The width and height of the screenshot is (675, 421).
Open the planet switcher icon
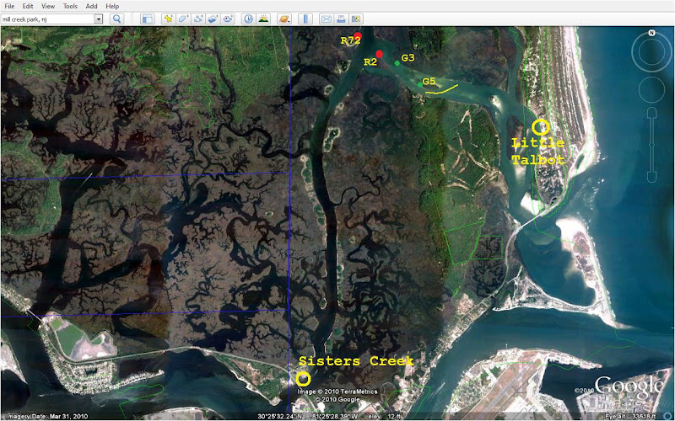click(284, 19)
